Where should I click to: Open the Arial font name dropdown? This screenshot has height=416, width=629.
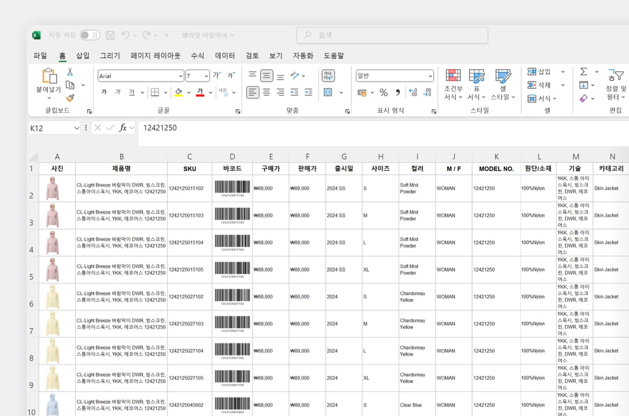point(181,76)
